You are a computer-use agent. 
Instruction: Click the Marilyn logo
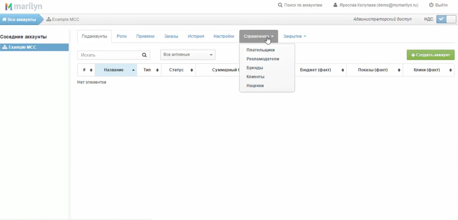(x=24, y=6)
